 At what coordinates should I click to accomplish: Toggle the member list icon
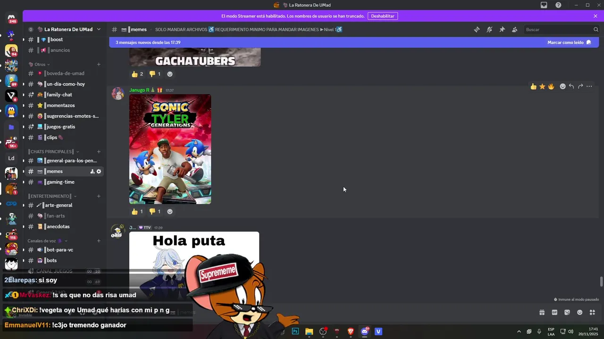515,29
